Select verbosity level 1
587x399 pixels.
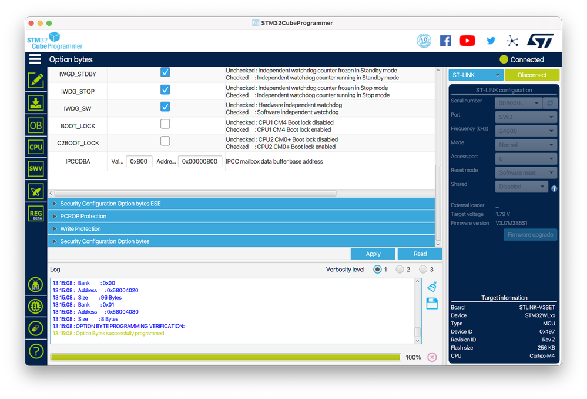[x=377, y=270]
